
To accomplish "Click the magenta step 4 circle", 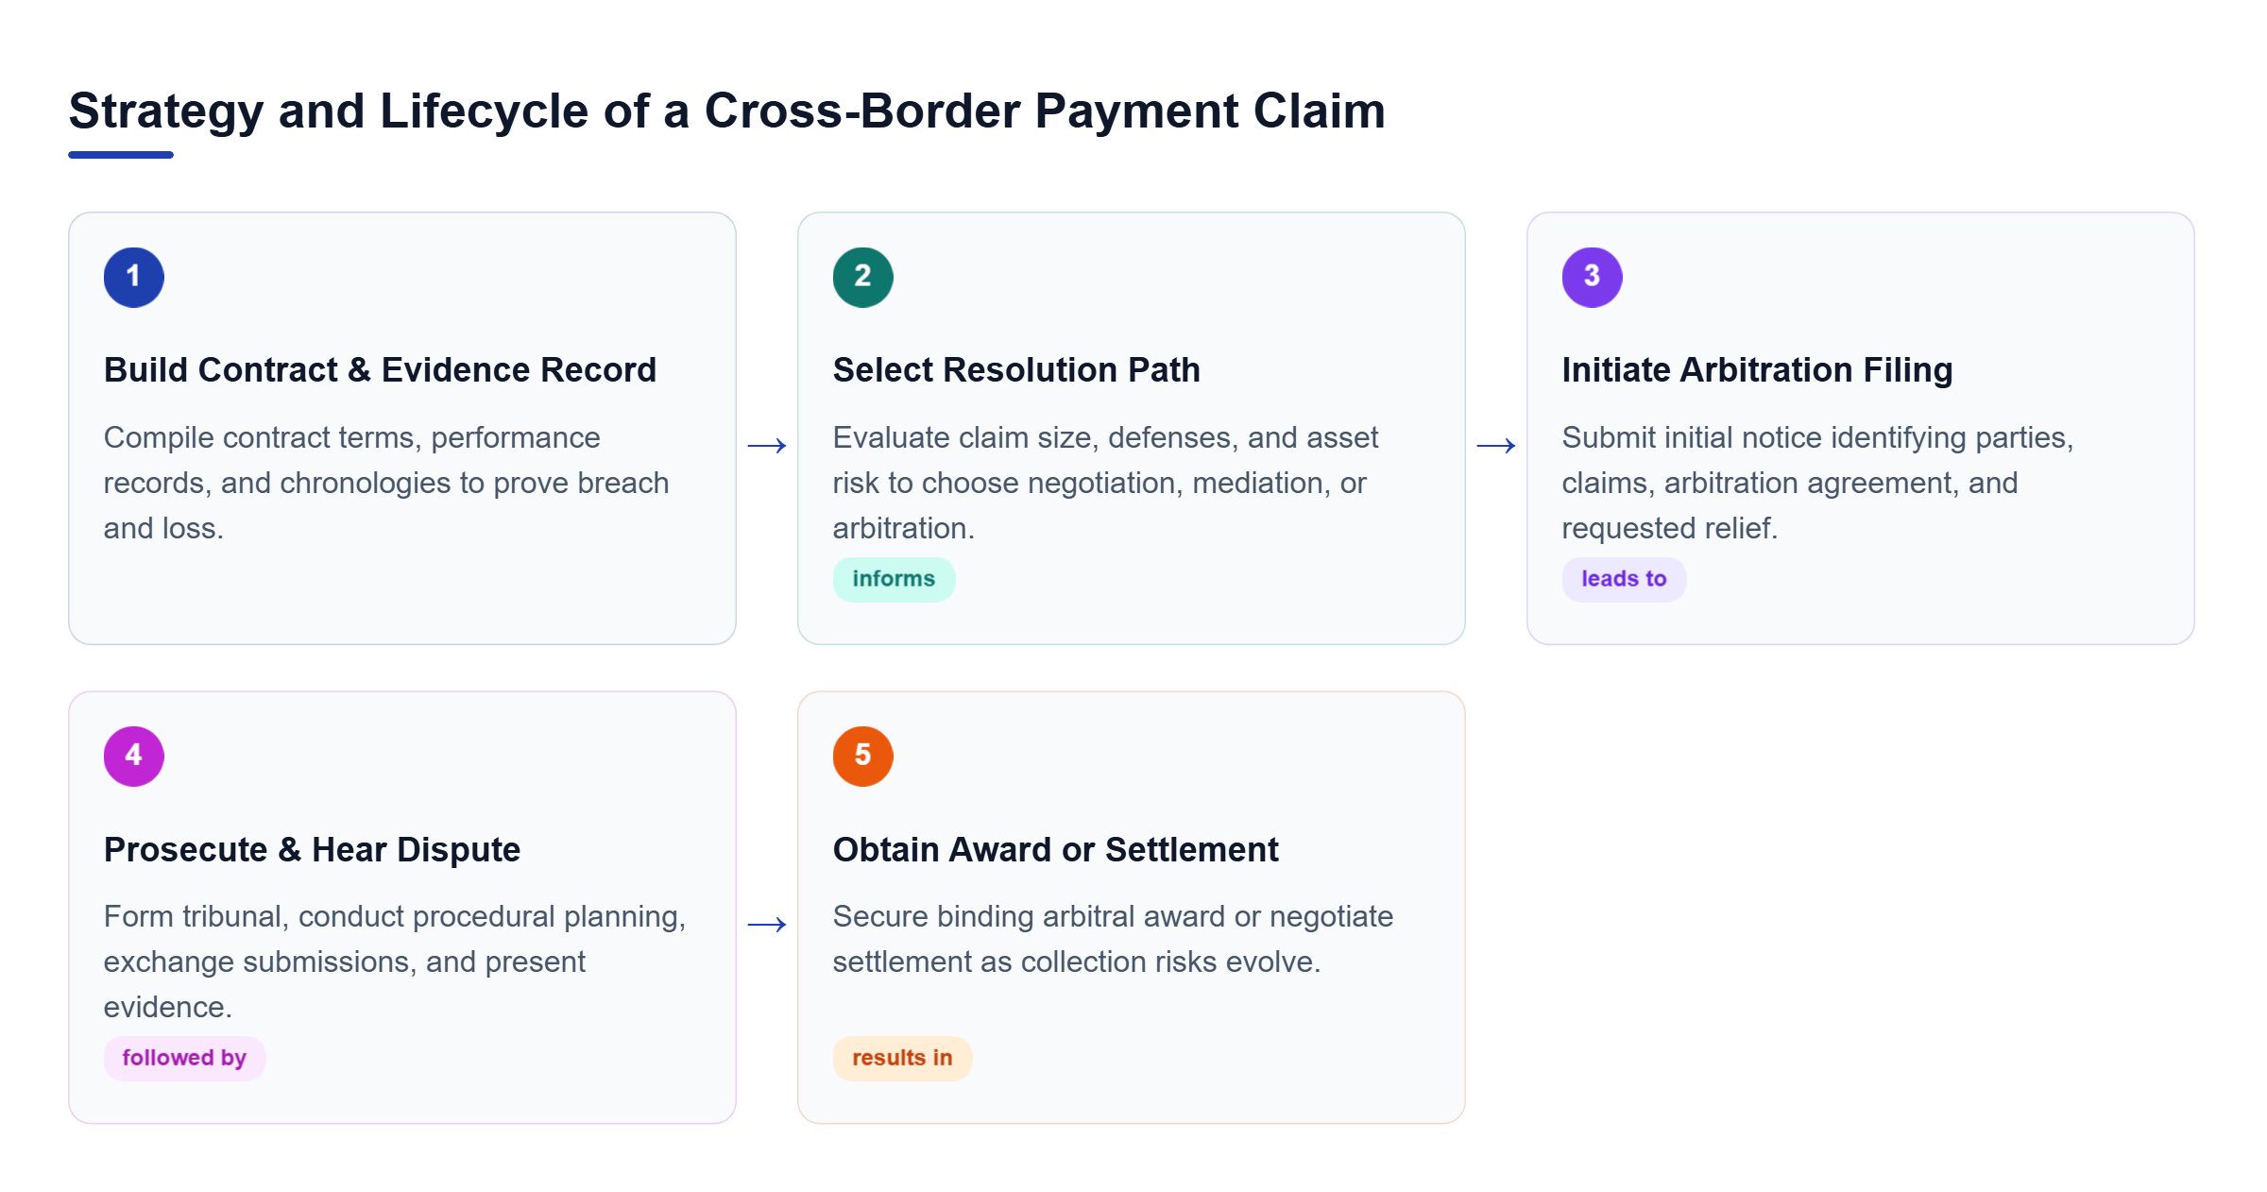I will (x=133, y=756).
